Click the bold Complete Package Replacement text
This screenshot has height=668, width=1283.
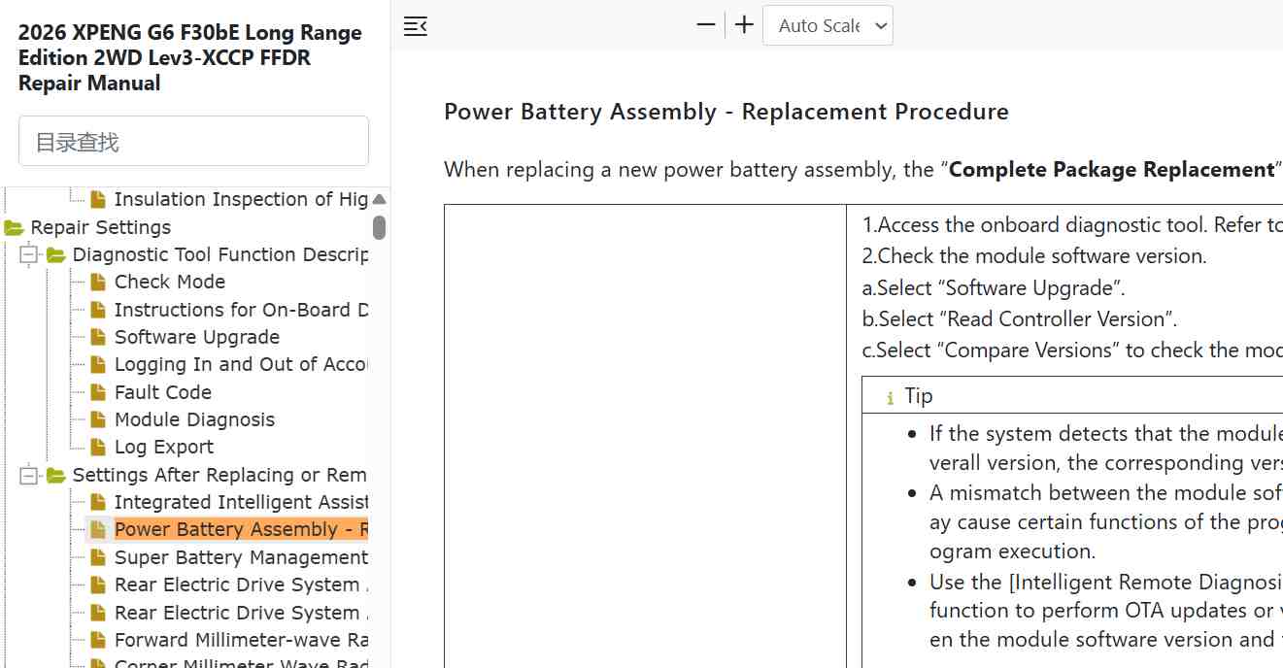1111,170
